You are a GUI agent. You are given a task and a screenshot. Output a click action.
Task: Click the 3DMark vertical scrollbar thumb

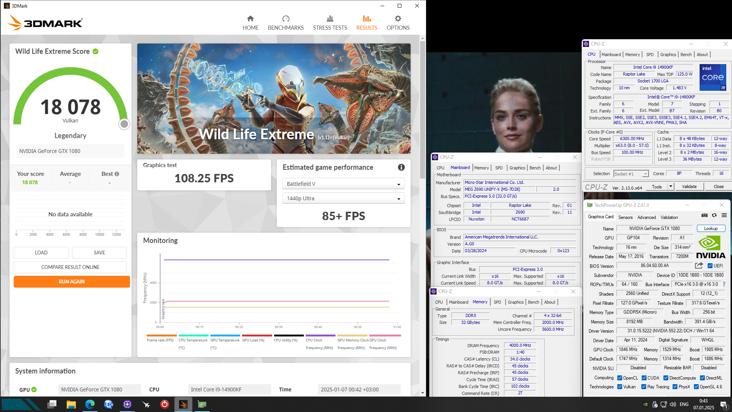click(x=422, y=110)
